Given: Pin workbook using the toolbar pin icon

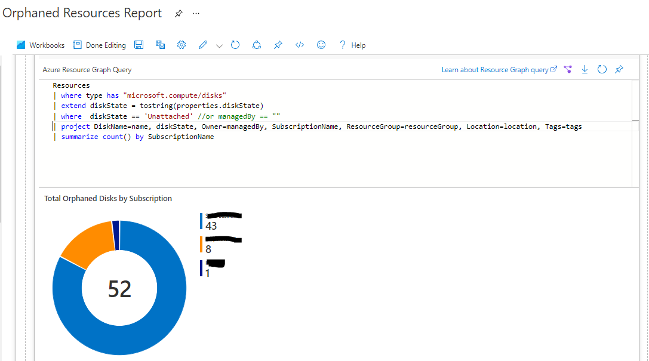Looking at the screenshot, I should (278, 45).
